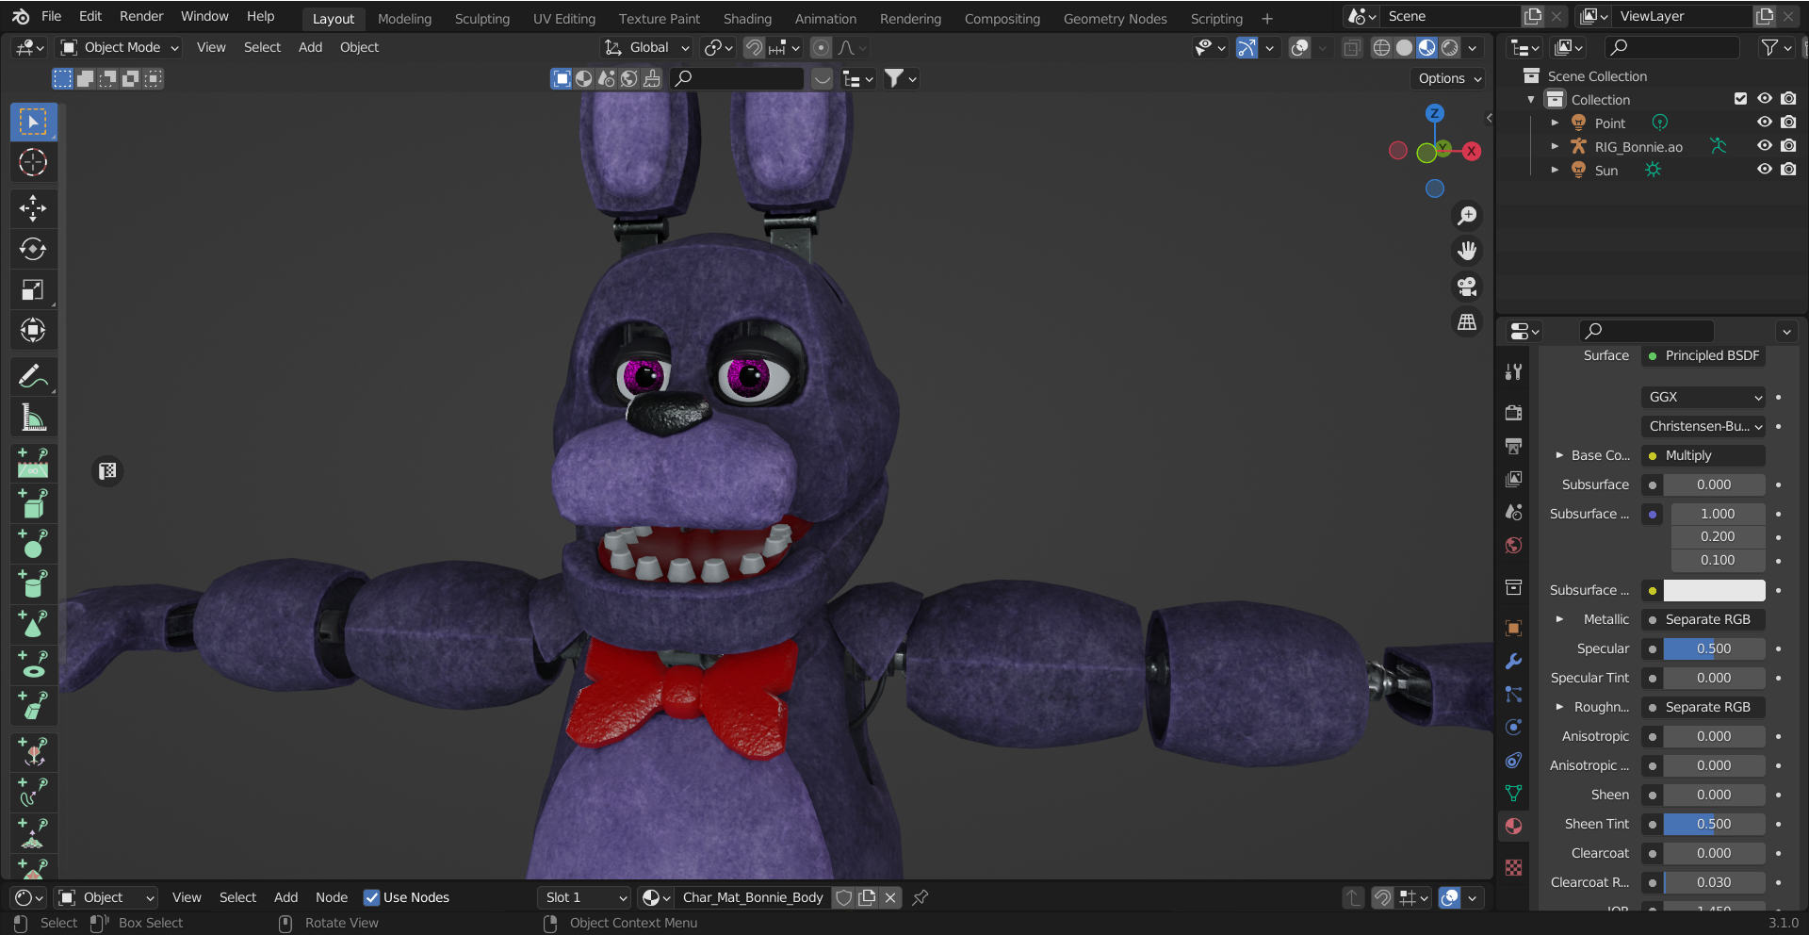Click the X axis on navigation gizmo
The width and height of the screenshot is (1809, 935).
click(1471, 151)
